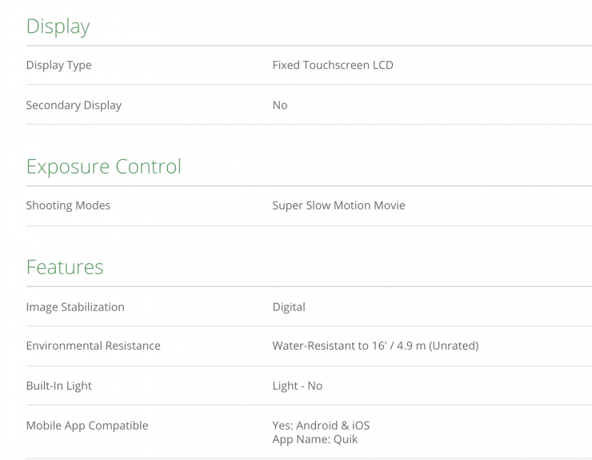Select the "Light - No" value
592x460 pixels.
tap(297, 386)
